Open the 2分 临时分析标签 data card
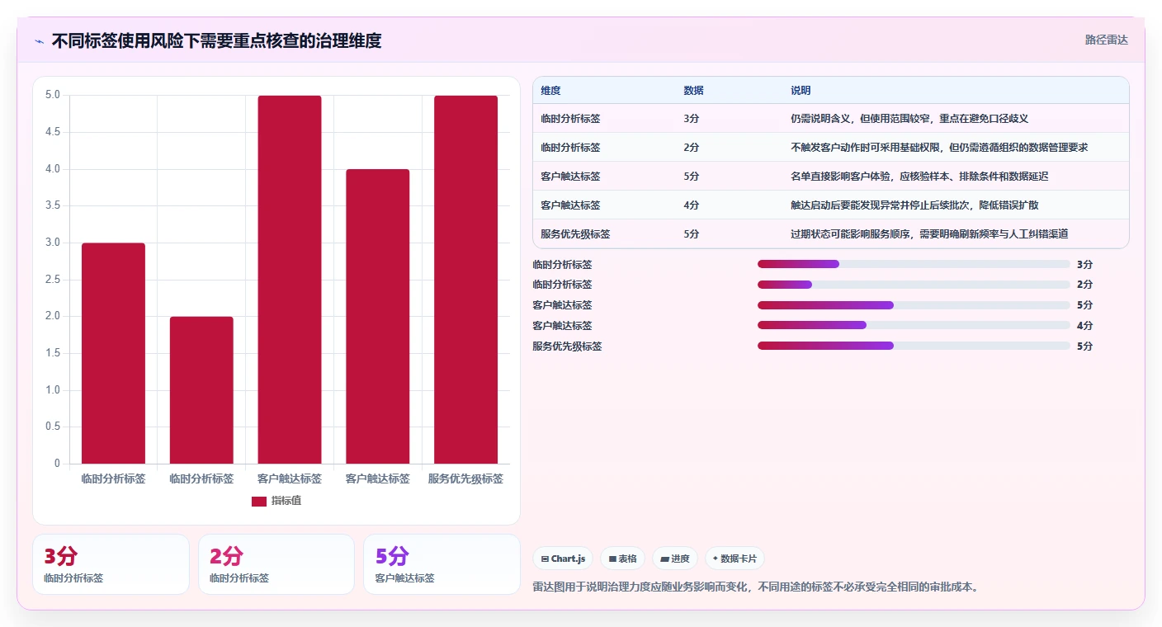The image size is (1162, 627). coord(276,564)
